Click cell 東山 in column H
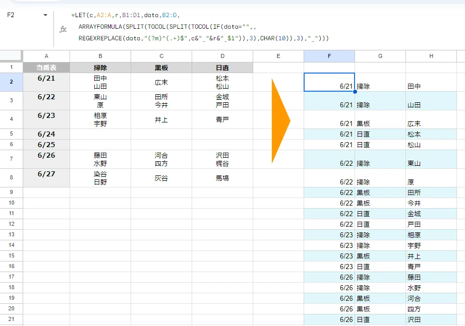Screen dimensions: 465x326 tap(431, 159)
